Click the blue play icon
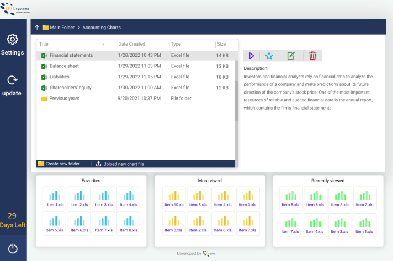The image size is (393, 261). pos(252,56)
